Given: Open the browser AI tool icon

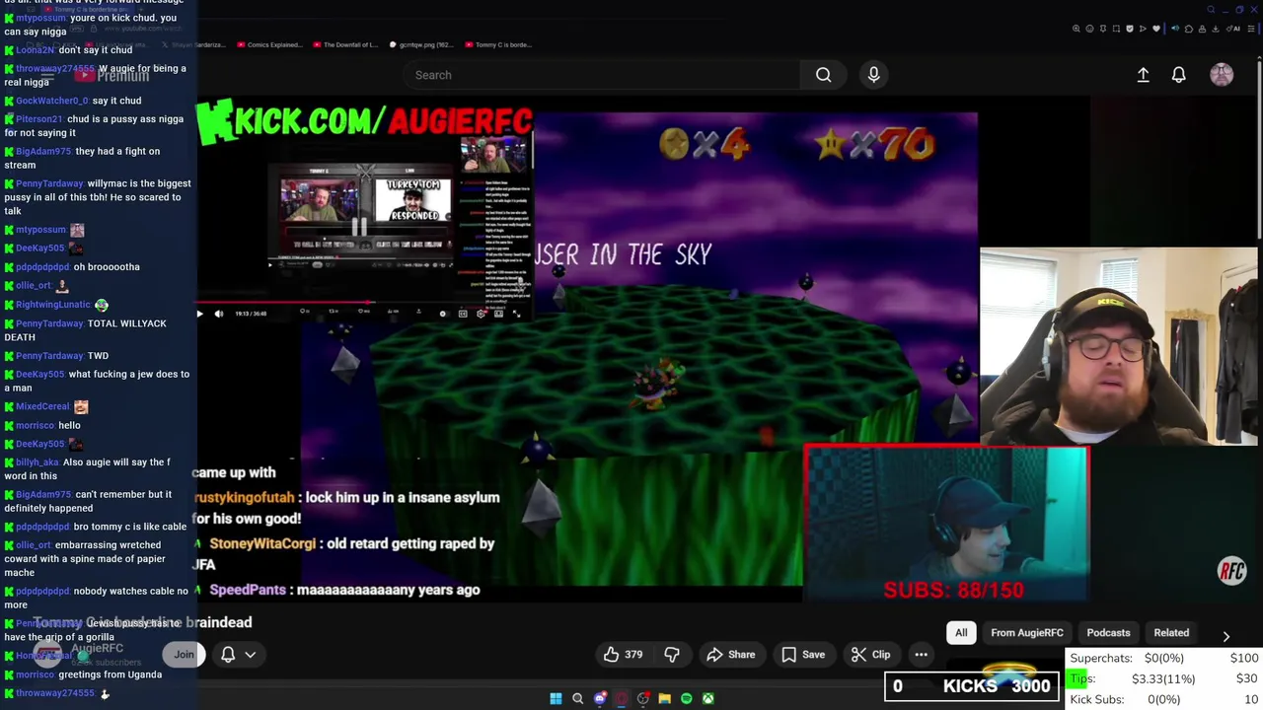Looking at the screenshot, I should point(1233,29).
